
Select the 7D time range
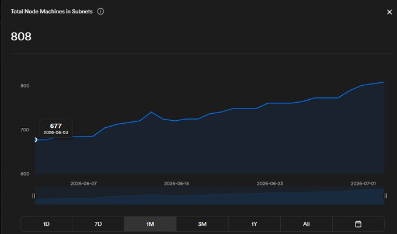tap(98, 224)
